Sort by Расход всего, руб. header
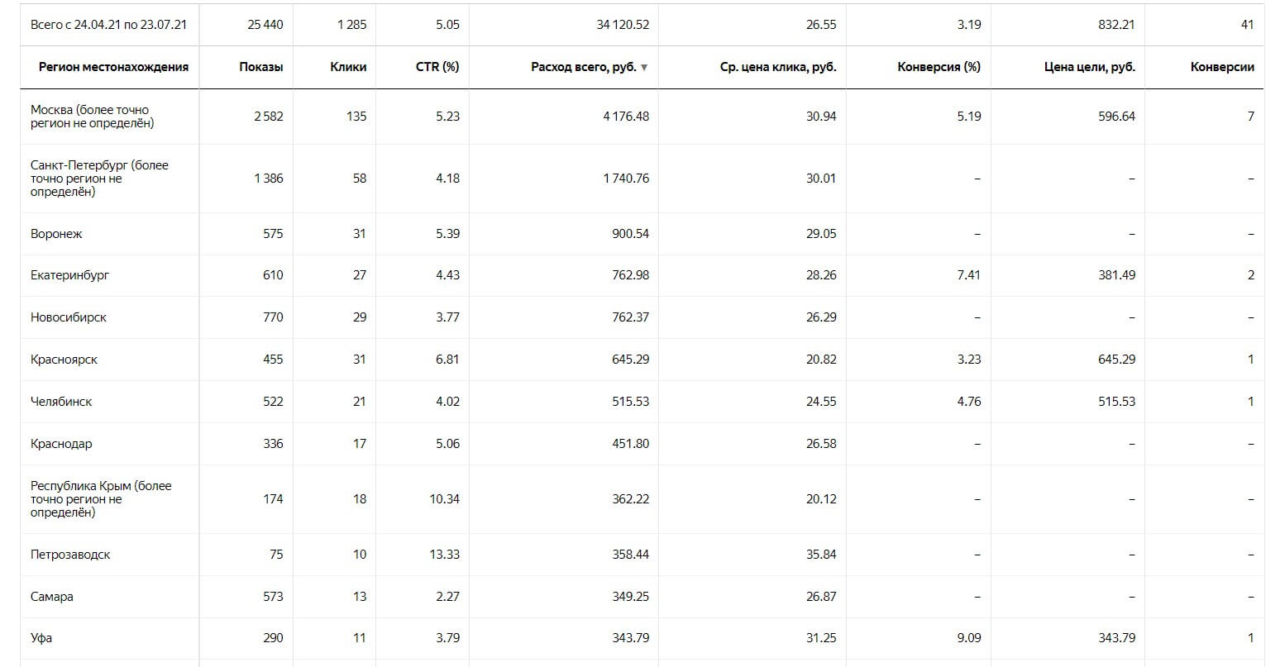 [584, 67]
